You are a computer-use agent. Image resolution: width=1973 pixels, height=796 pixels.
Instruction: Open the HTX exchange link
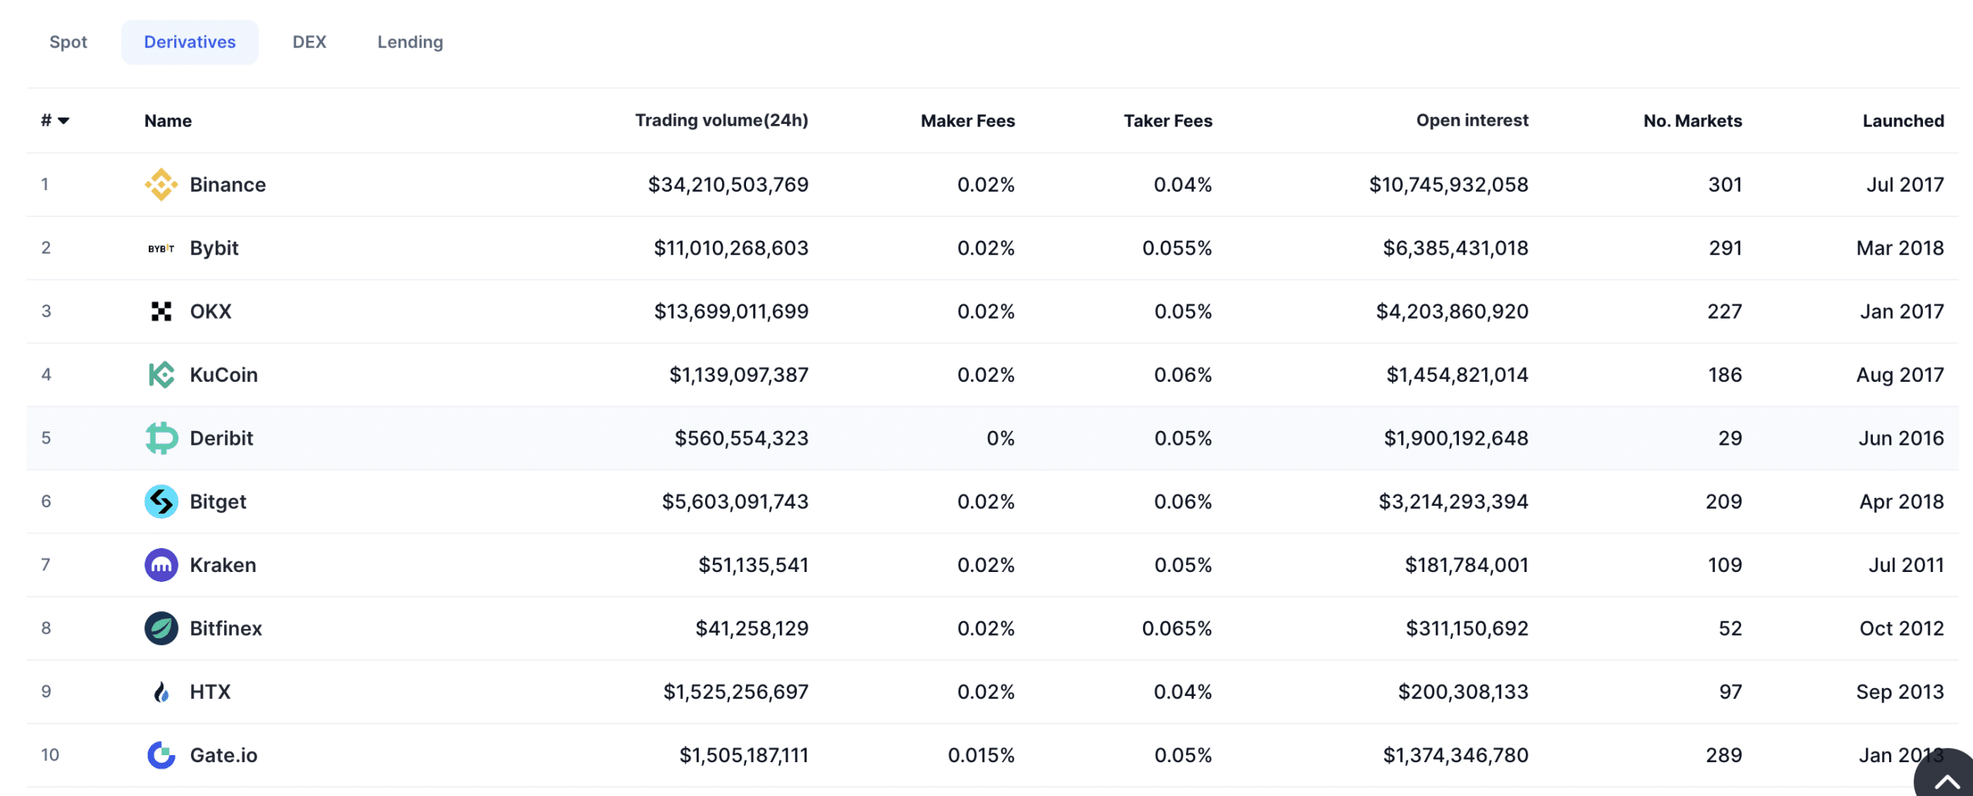point(210,692)
